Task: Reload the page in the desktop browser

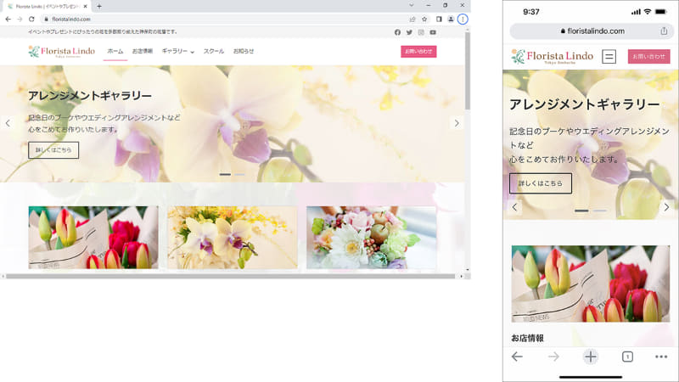Action: click(x=31, y=19)
